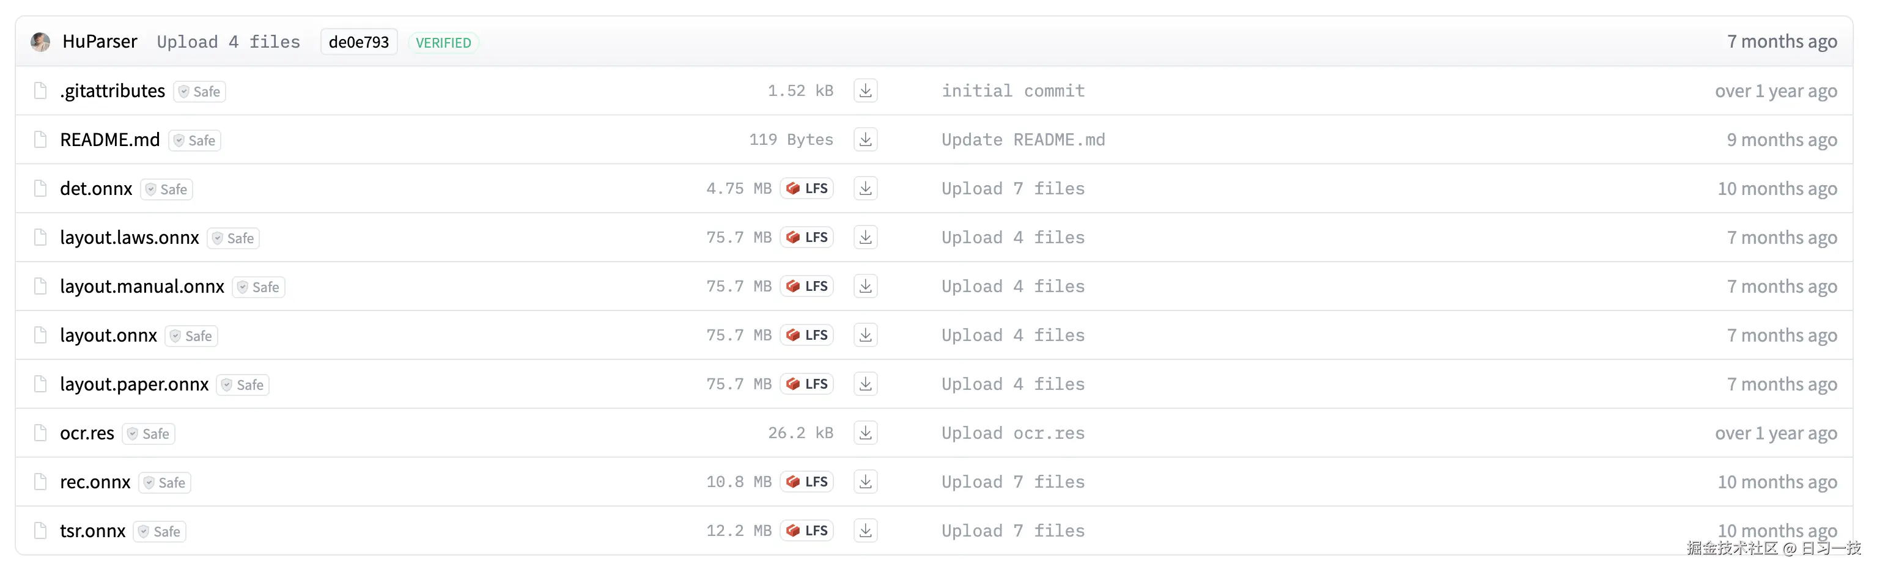The height and width of the screenshot is (572, 1877).
Task: Open the tsr.onnx file page
Action: [92, 530]
